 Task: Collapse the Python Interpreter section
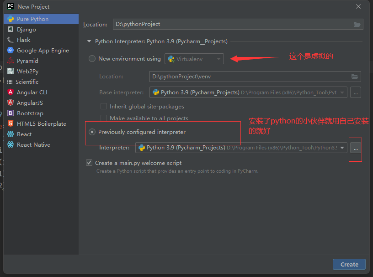tap(89, 41)
